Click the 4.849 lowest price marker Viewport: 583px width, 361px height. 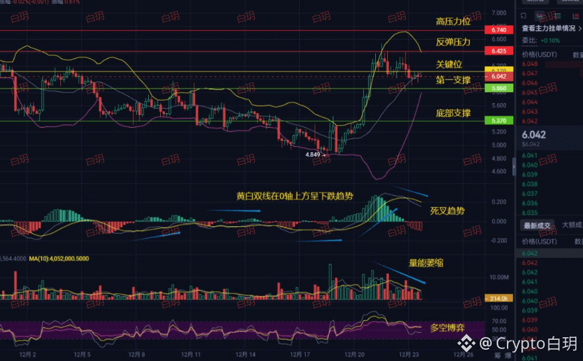pos(312,155)
